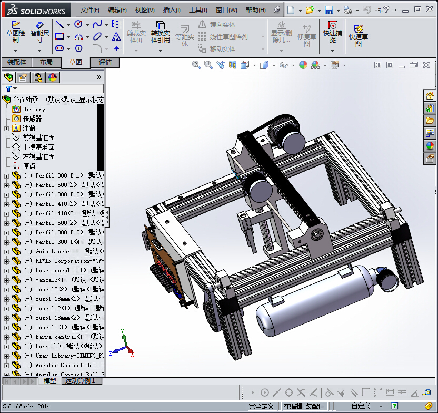The image size is (438, 413).
Task: Open the PropertyManager tab icon
Action: click(23, 77)
